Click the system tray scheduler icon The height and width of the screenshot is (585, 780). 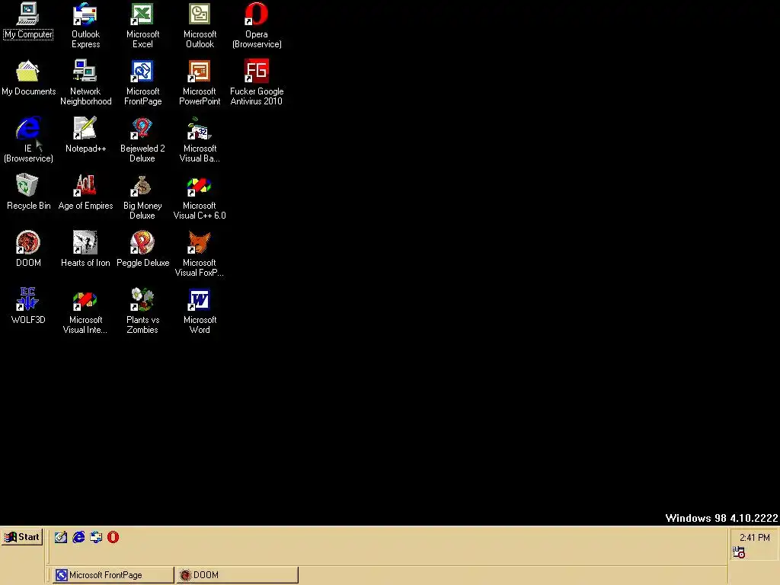(x=739, y=552)
